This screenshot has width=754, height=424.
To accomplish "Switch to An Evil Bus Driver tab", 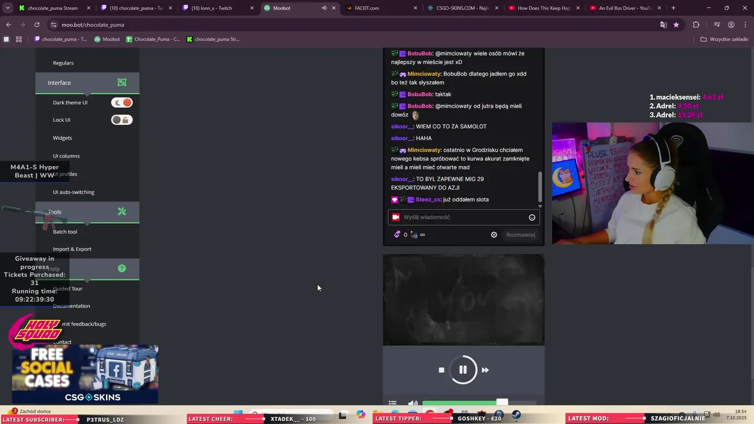I will pyautogui.click(x=625, y=8).
